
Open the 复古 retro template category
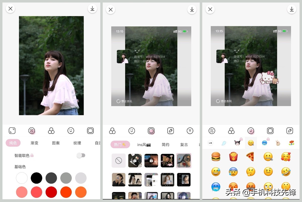pyautogui.click(x=184, y=145)
